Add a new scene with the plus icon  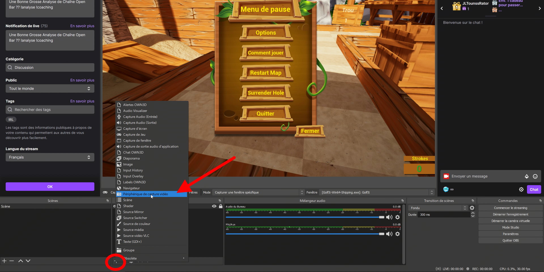(4, 261)
